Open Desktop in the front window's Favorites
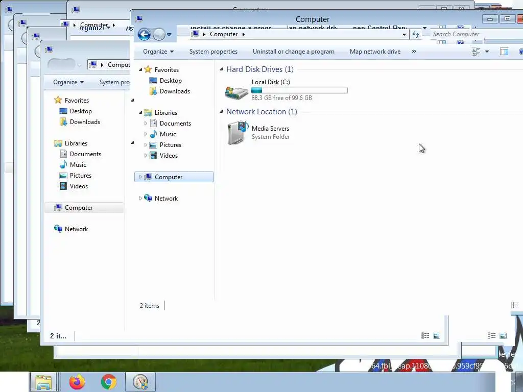 tap(171, 80)
